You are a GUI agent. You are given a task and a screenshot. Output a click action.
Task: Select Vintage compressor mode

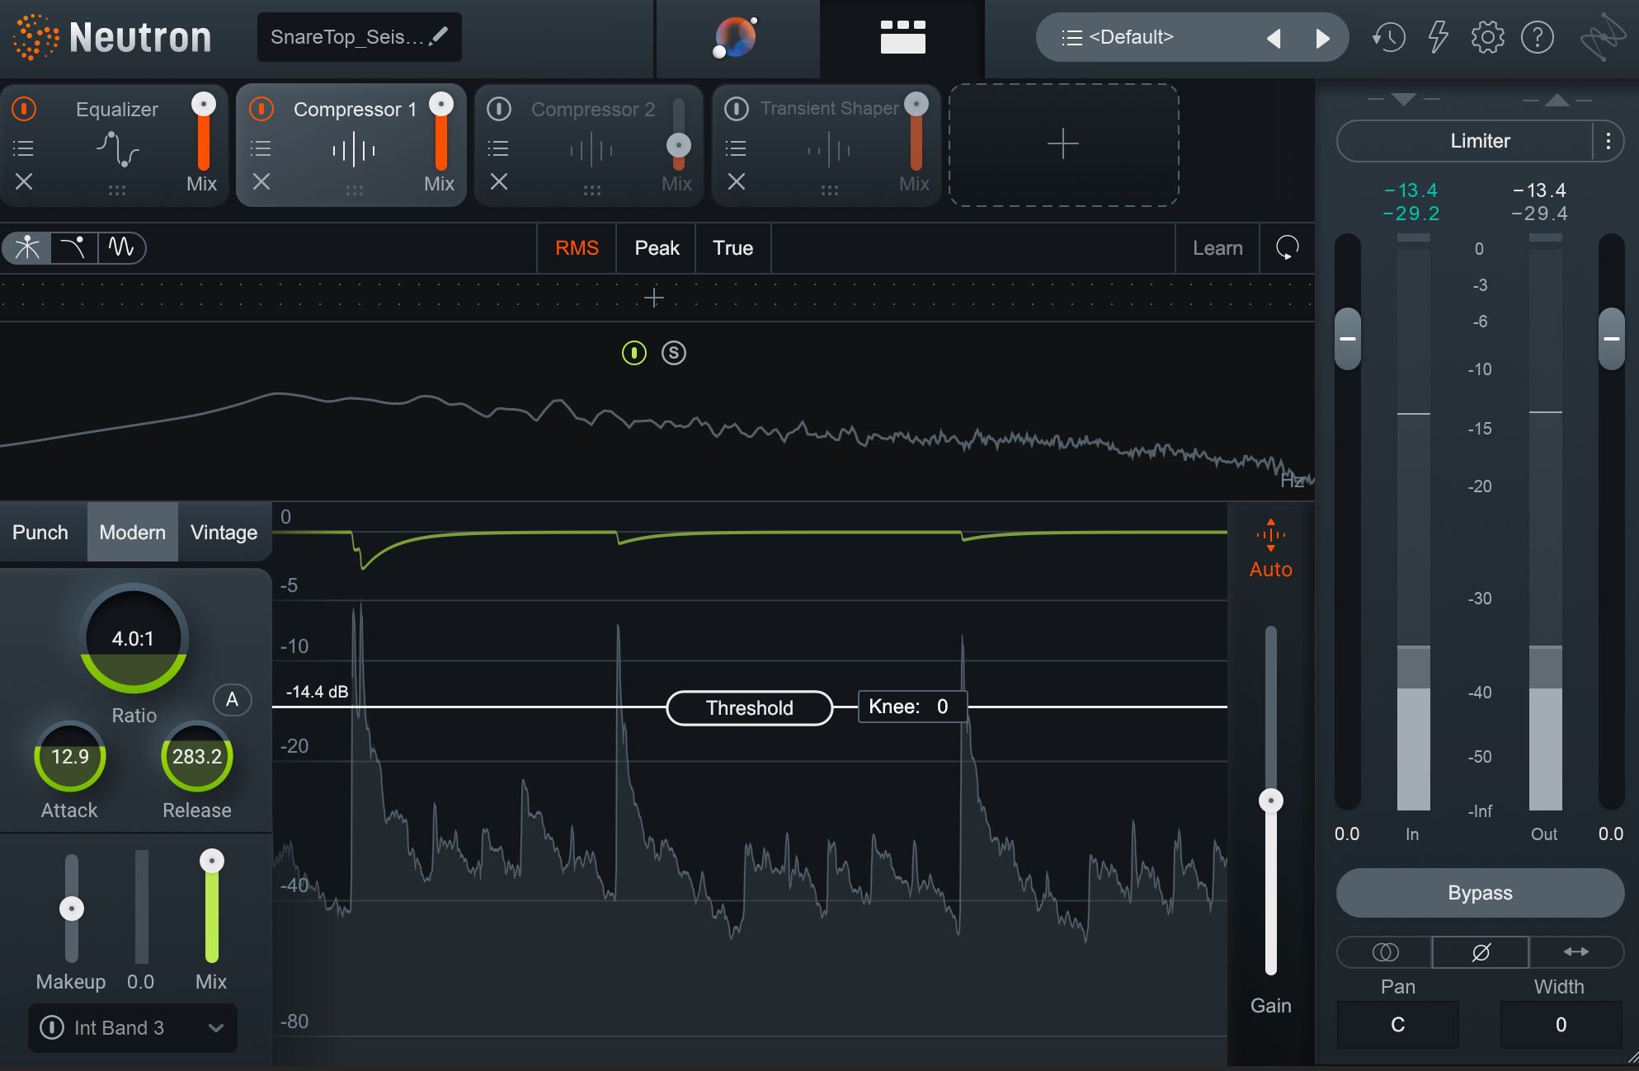click(224, 533)
